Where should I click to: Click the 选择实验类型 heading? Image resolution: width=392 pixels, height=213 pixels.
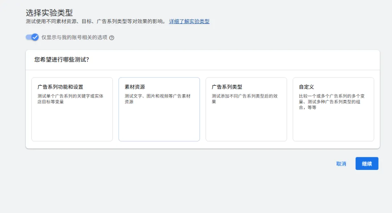tap(49, 12)
